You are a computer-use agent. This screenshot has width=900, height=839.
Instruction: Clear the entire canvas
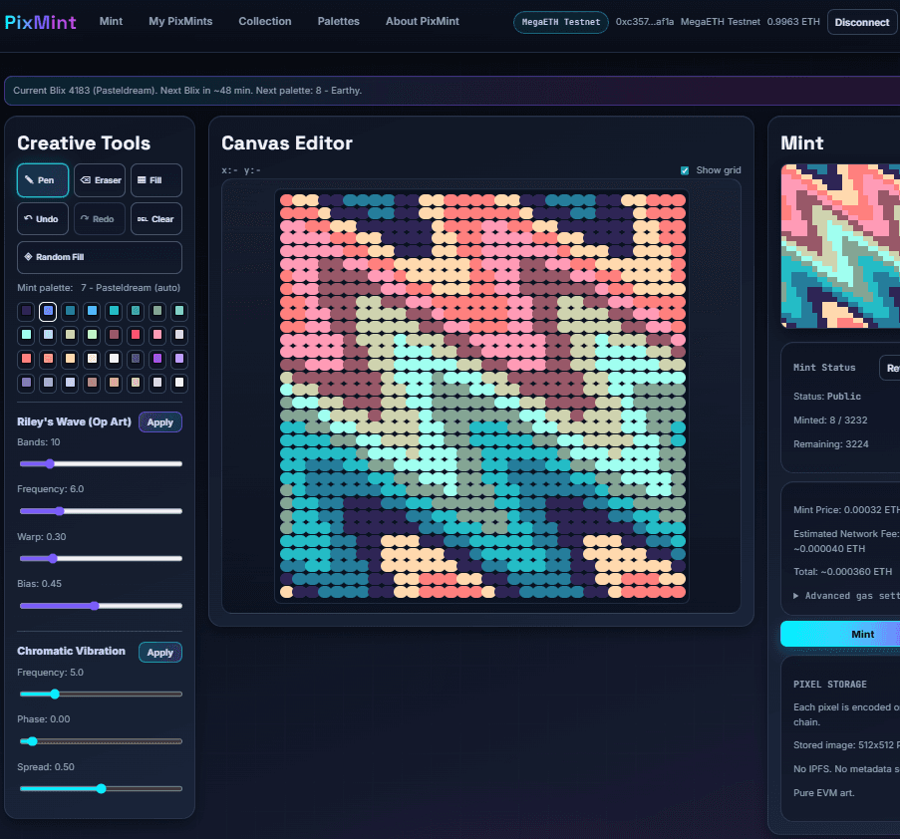(x=155, y=218)
